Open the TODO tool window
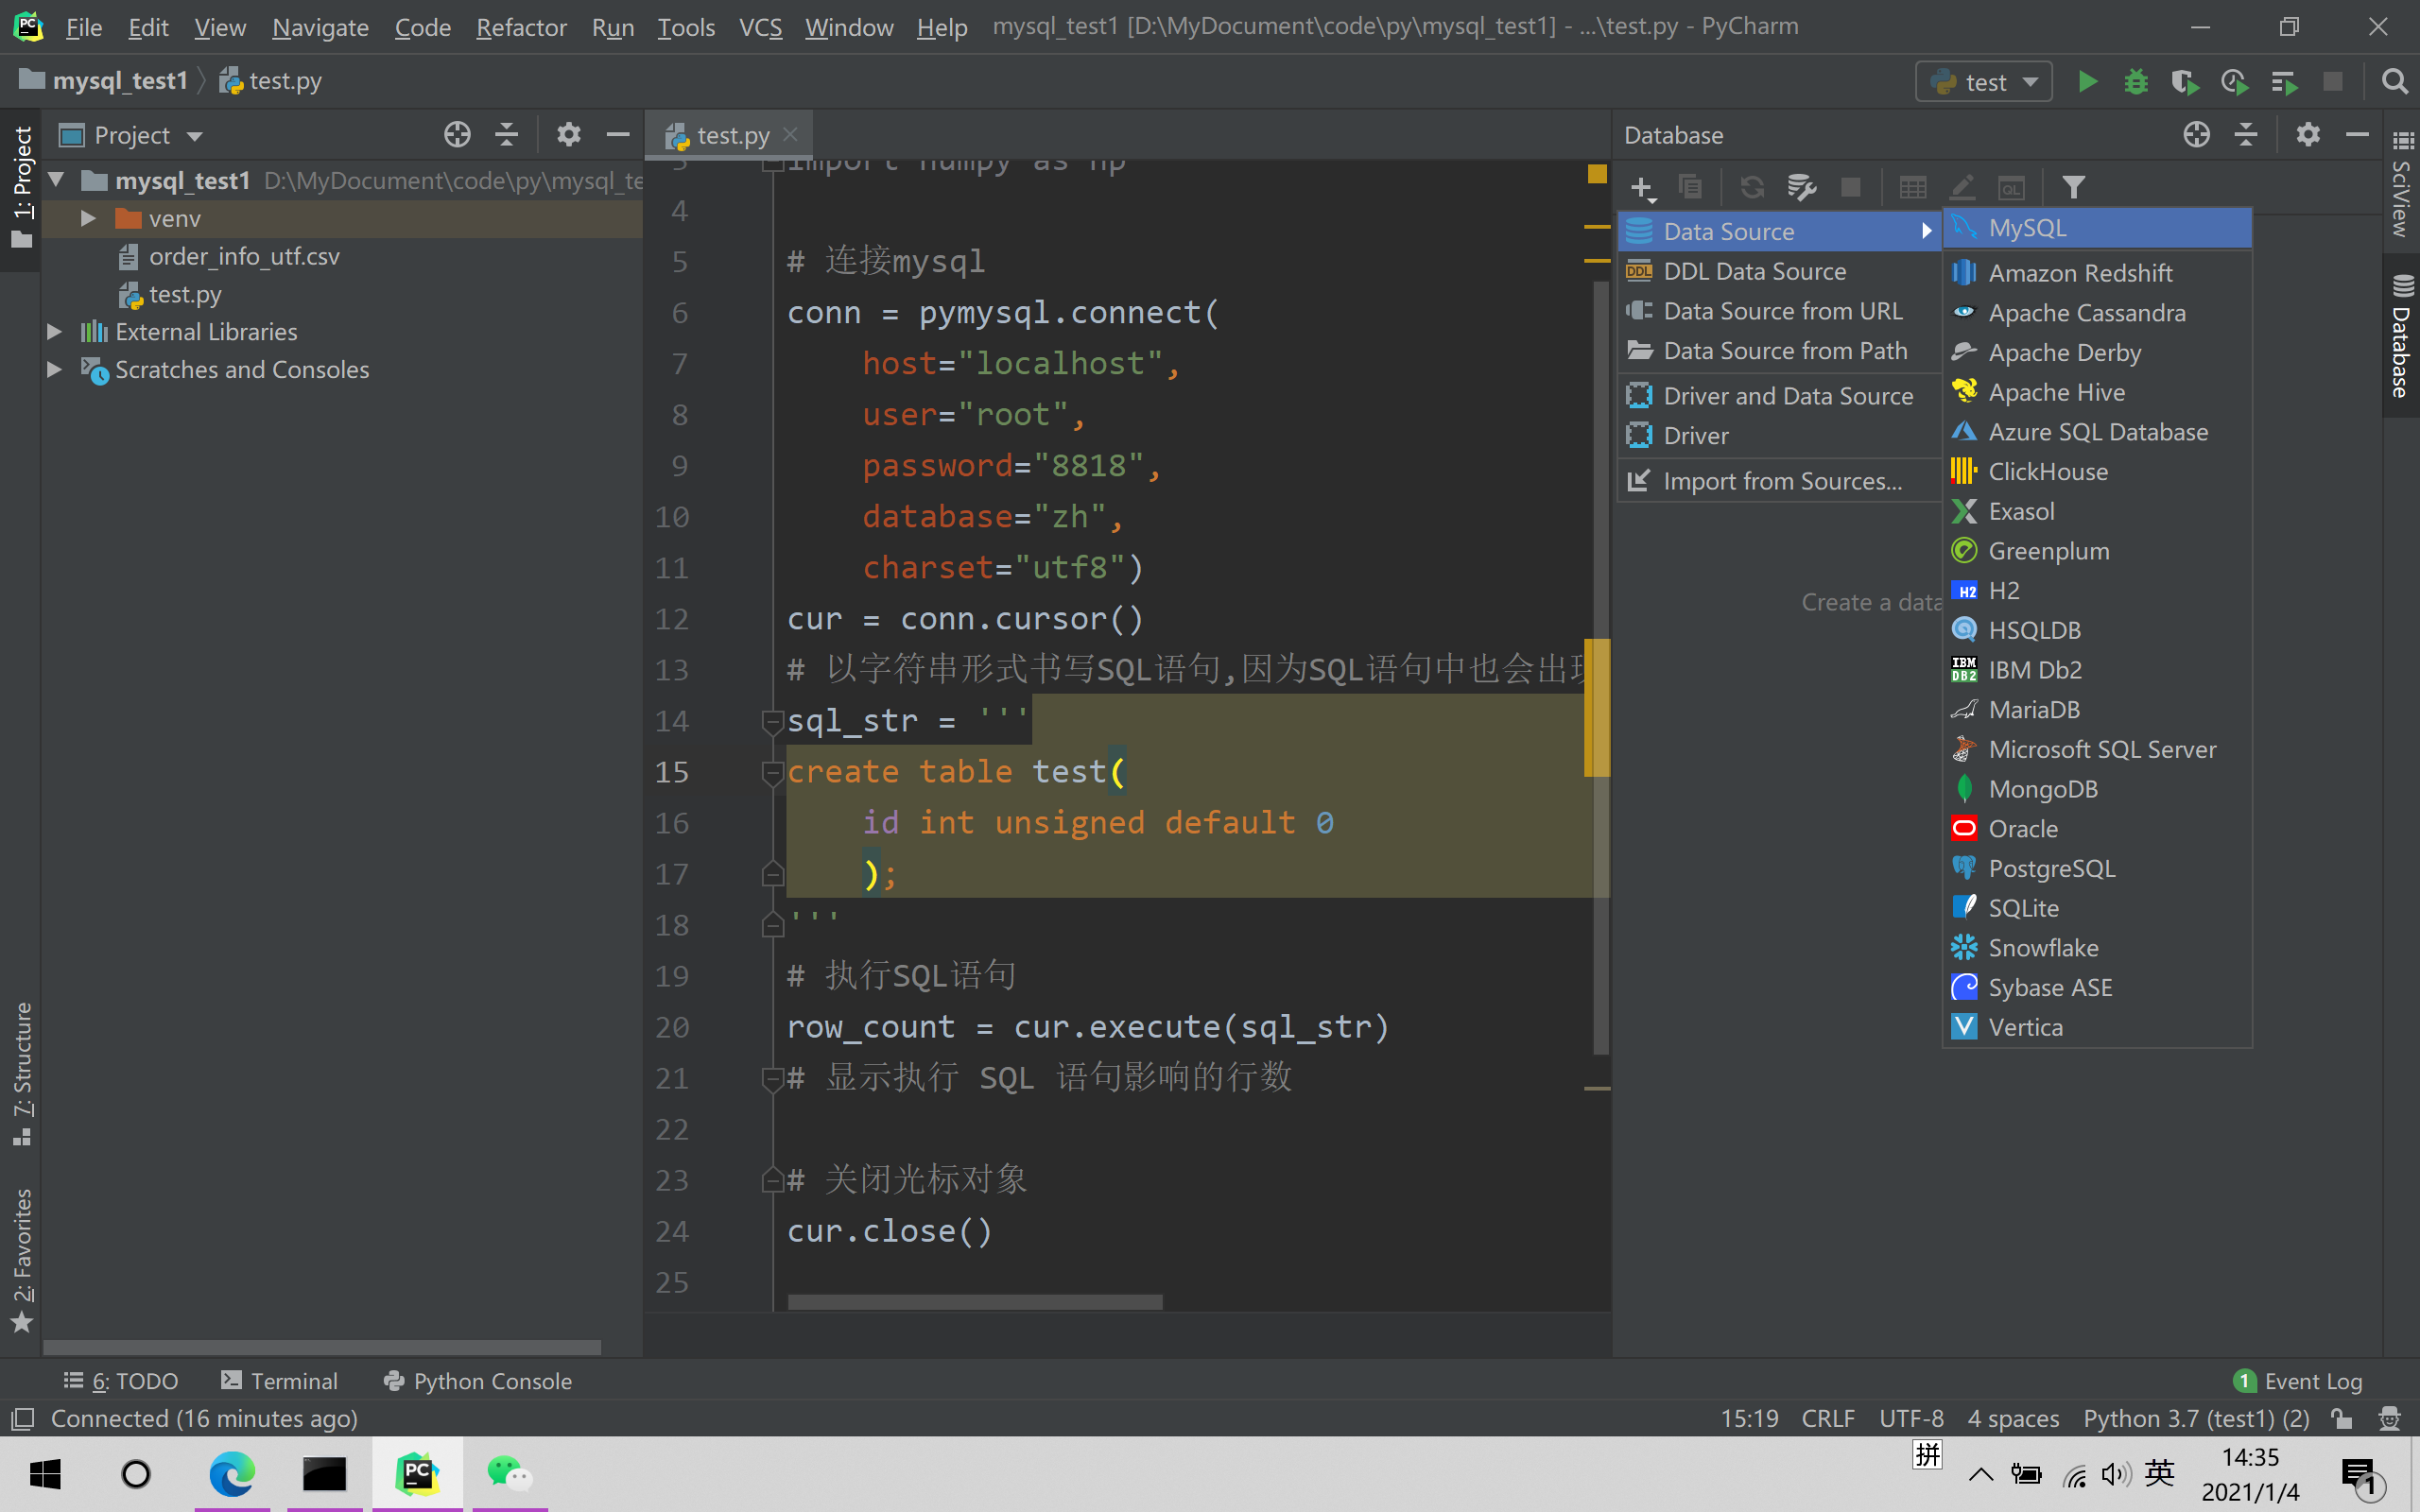 point(122,1381)
